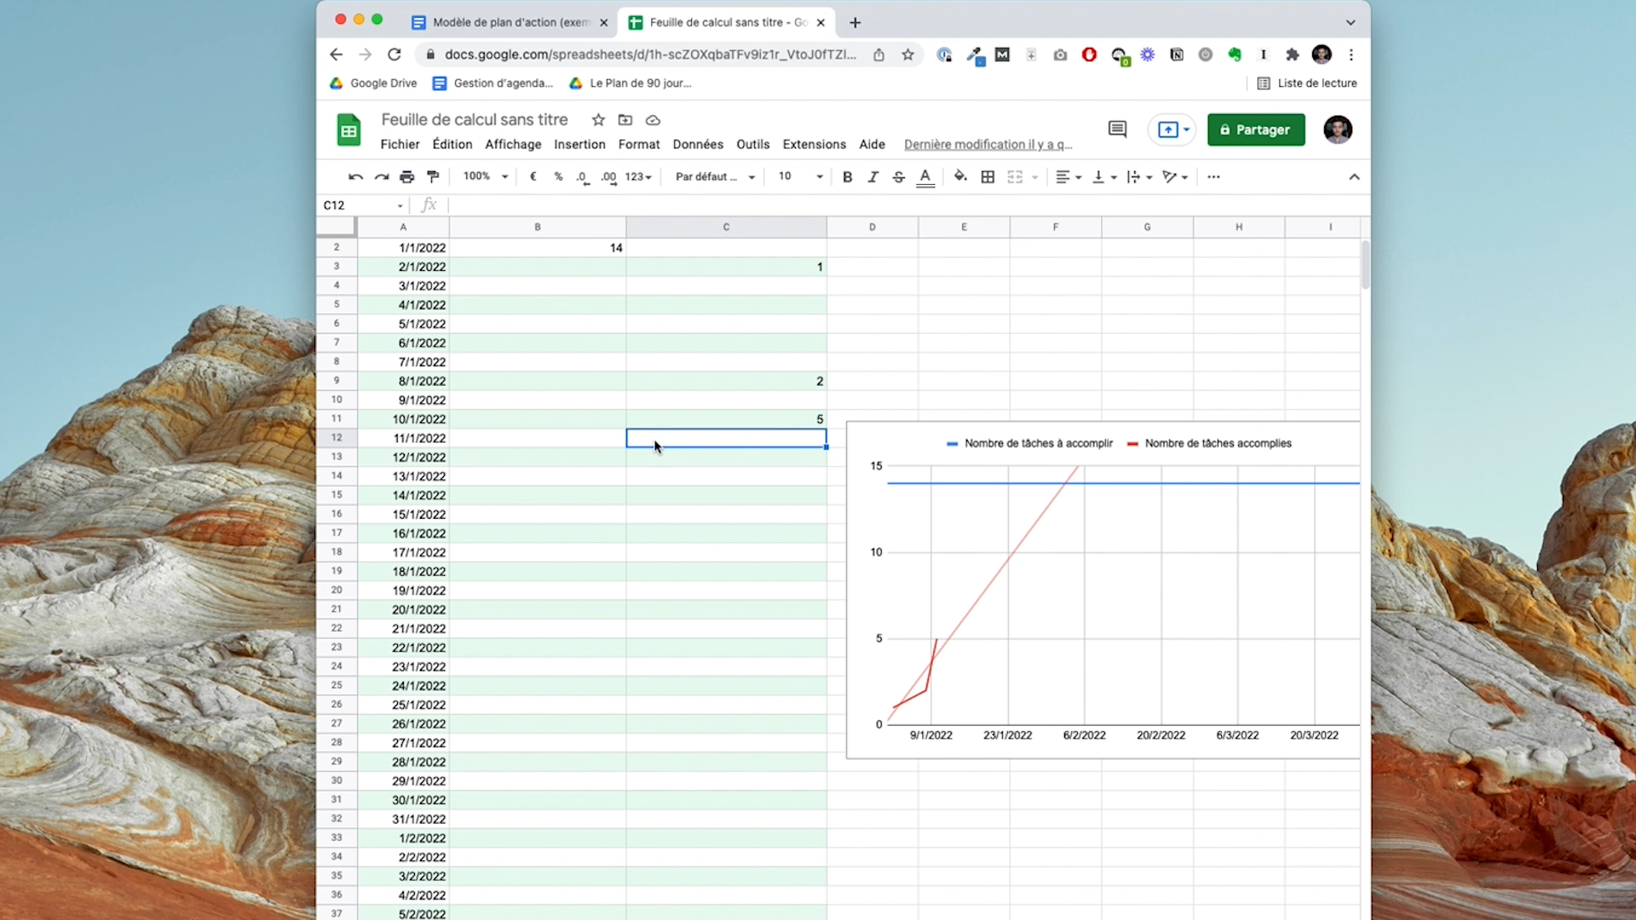Open the fill color paint bucket
This screenshot has width=1636, height=920.
tap(960, 177)
